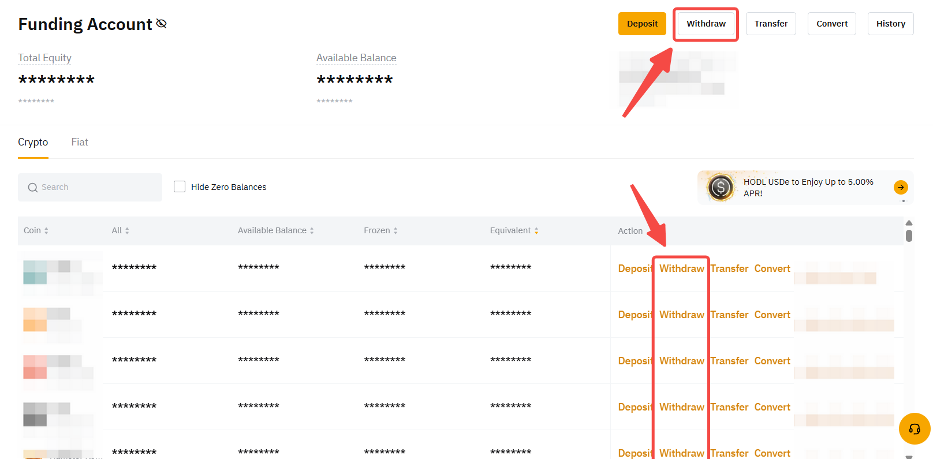
Task: Focus the coin Search input field
Action: pyautogui.click(x=98, y=187)
